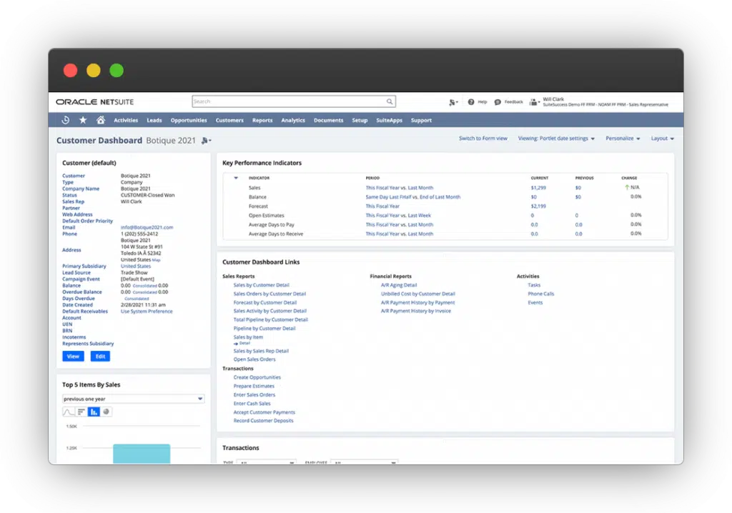
Task: Open the Recent Records clock icon
Action: 66,120
